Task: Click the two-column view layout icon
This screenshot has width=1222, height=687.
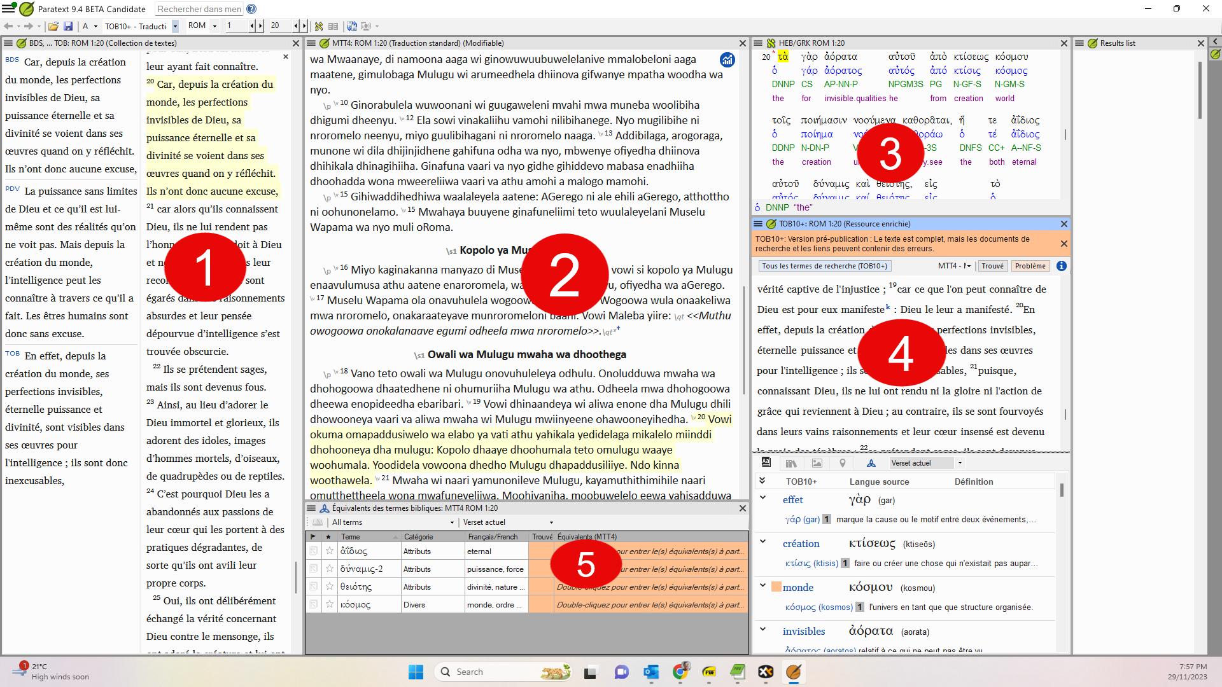Action: (x=333, y=26)
